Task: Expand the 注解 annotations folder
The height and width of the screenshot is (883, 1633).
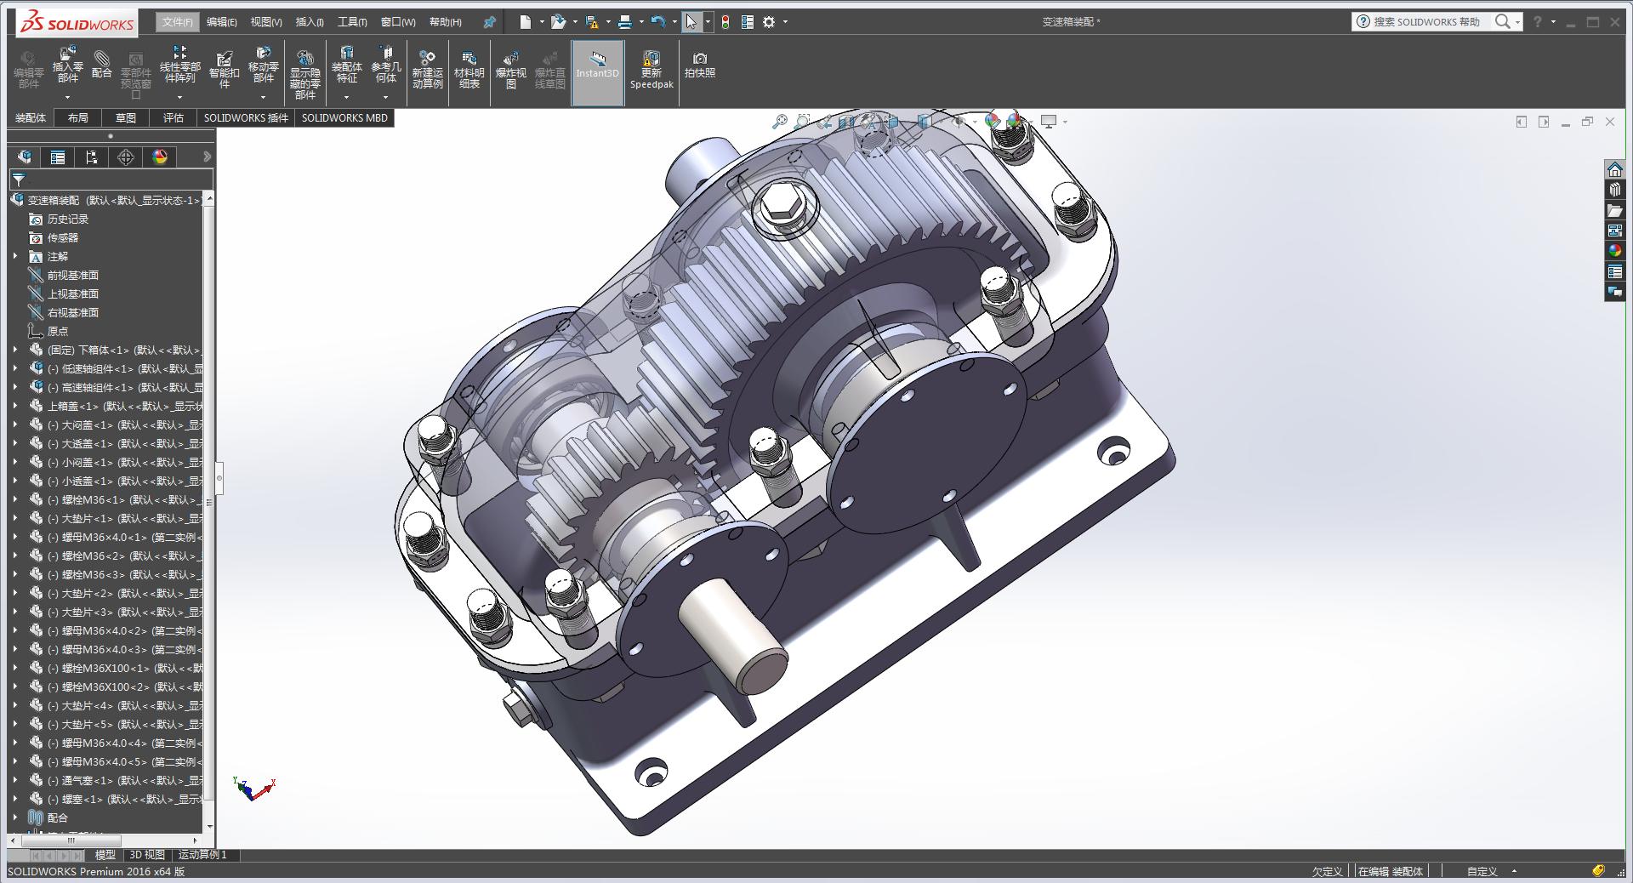Action: coord(14,256)
